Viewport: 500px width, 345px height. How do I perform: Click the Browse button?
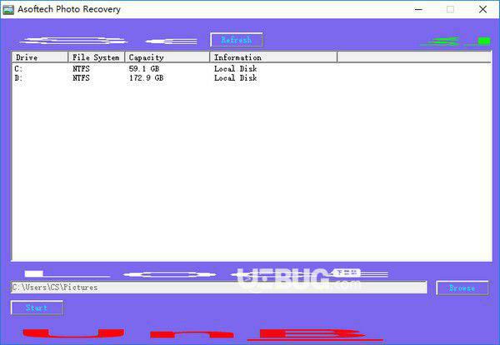462,288
